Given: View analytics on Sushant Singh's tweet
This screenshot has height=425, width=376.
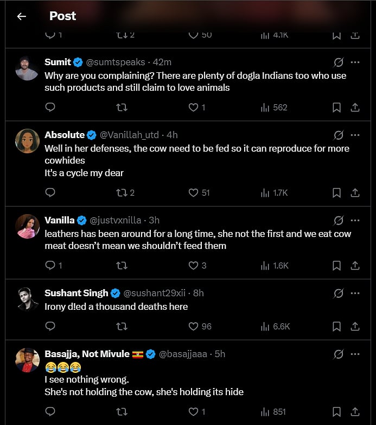Looking at the screenshot, I should coord(265,326).
